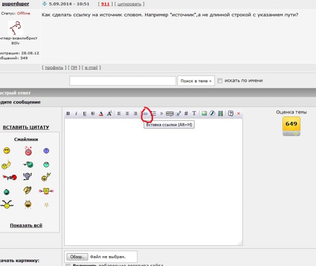Open the 'ВСТАВИТЬ ЦИТАТУ' link
The height and width of the screenshot is (266, 316).
pos(26,127)
